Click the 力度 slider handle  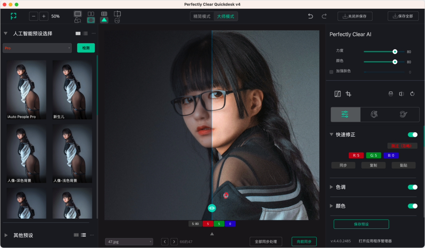(x=395, y=51)
